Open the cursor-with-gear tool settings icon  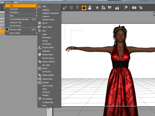click(x=126, y=7)
